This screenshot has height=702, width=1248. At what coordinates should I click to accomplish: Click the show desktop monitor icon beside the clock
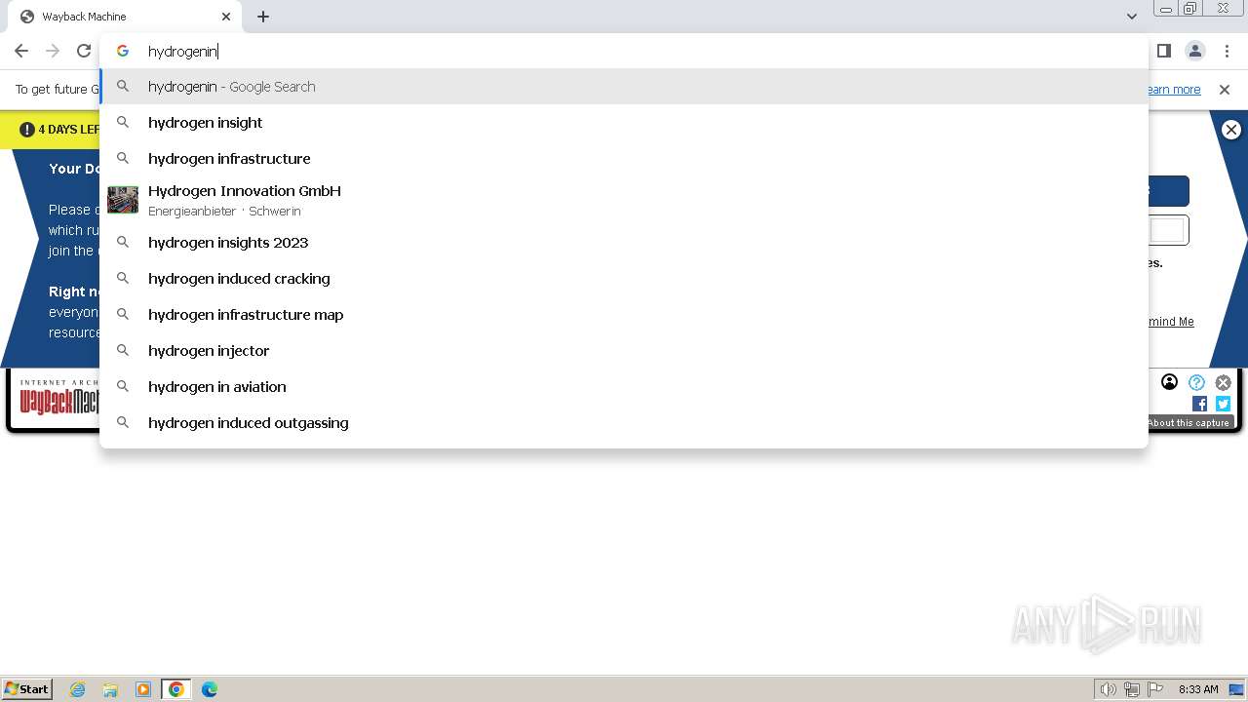(1236, 689)
